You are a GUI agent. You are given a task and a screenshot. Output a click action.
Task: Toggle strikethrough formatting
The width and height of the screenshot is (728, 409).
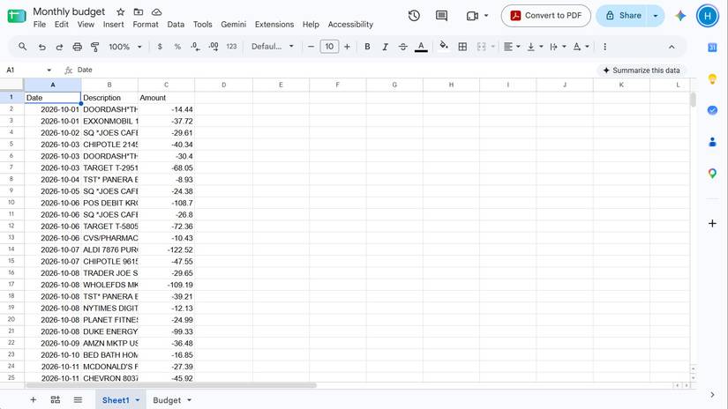[403, 47]
